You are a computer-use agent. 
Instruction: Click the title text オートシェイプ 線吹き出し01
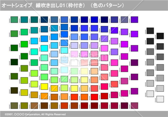(34, 5)
